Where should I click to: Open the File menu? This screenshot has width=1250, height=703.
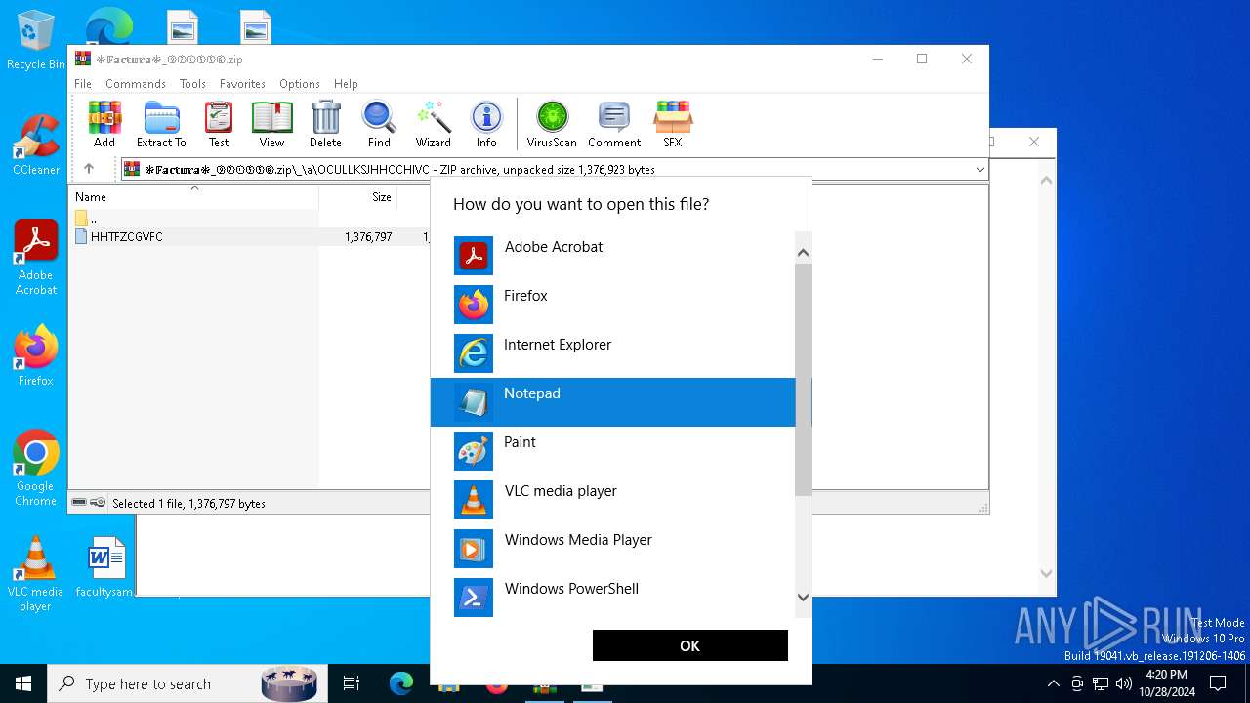[83, 84]
